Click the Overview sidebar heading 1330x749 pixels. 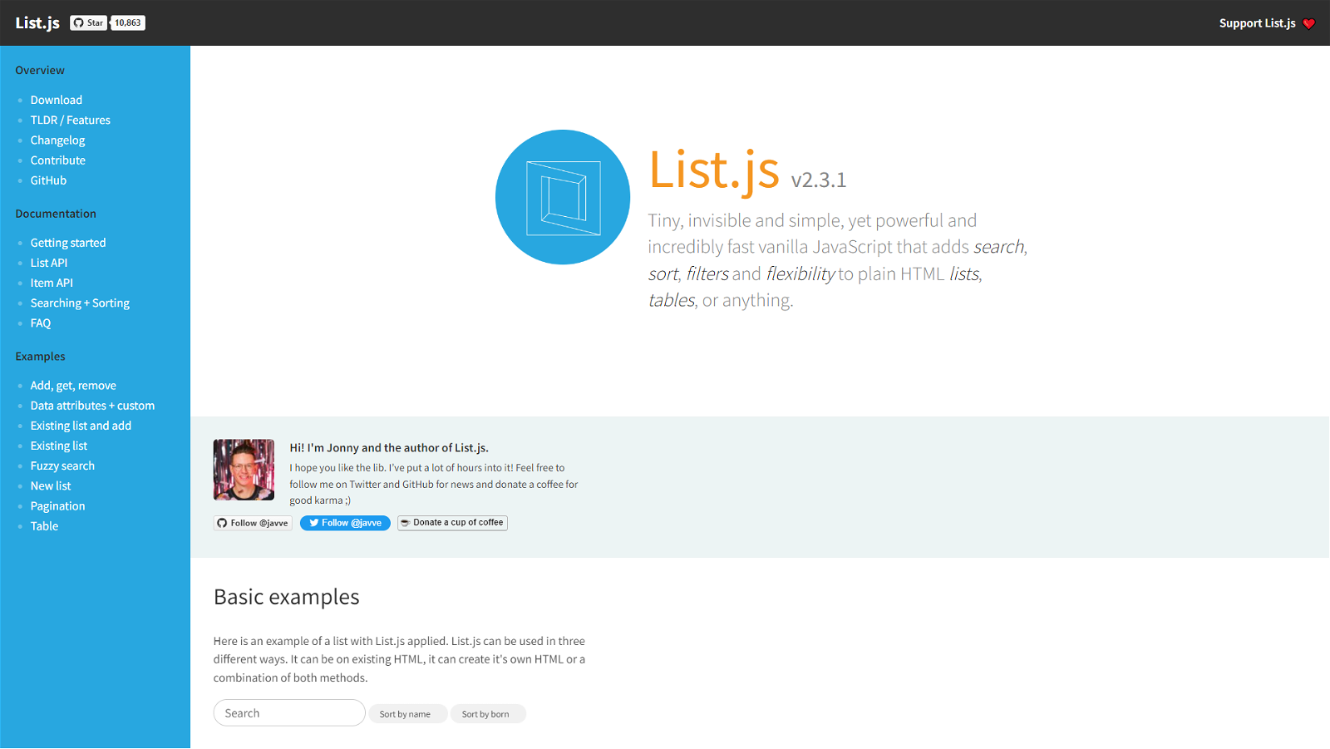[x=40, y=71]
